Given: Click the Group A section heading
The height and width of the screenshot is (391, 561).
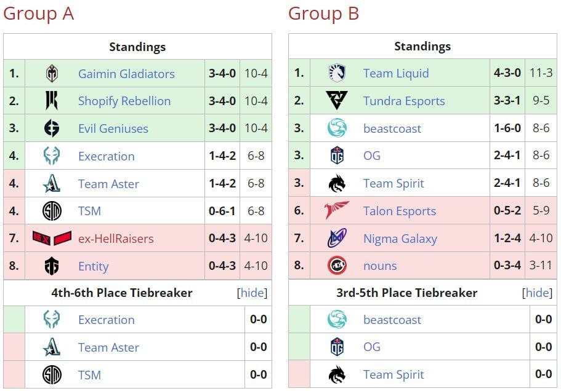Looking at the screenshot, I should 38,14.
